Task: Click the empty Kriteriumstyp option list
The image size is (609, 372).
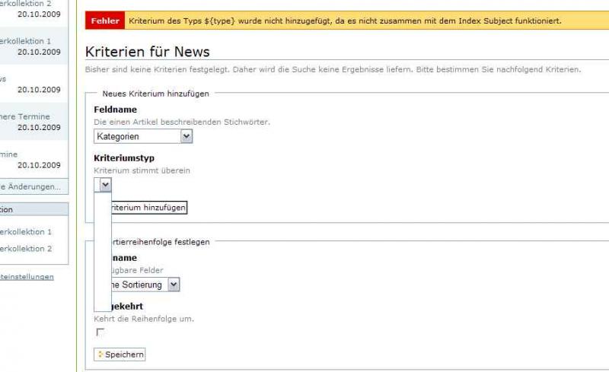Action: point(102,251)
